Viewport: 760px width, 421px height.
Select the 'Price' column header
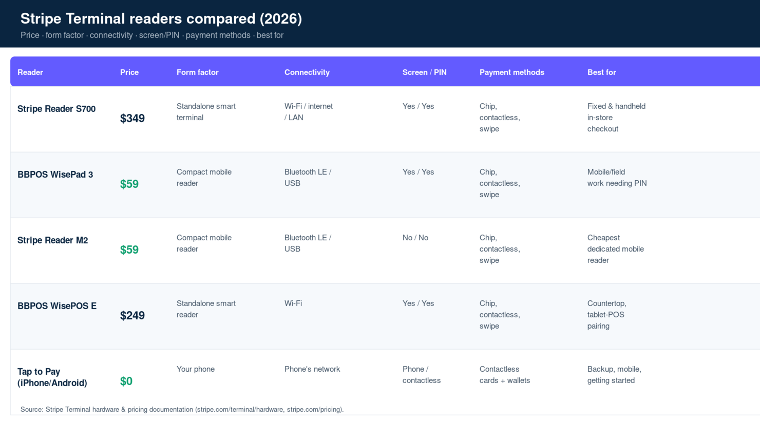(x=129, y=72)
